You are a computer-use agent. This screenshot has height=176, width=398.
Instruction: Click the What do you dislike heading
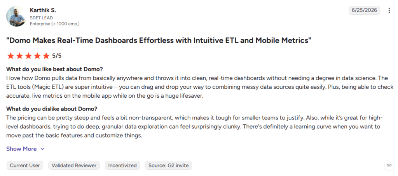52,109
